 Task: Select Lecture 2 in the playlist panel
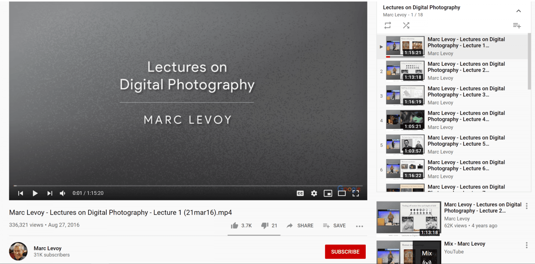(452, 71)
